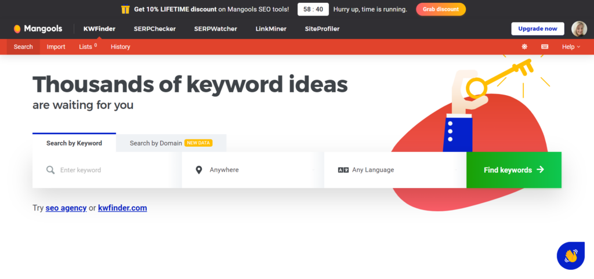Image resolution: width=594 pixels, height=279 pixels.
Task: Click the NEW DATA badge
Action: pos(198,143)
